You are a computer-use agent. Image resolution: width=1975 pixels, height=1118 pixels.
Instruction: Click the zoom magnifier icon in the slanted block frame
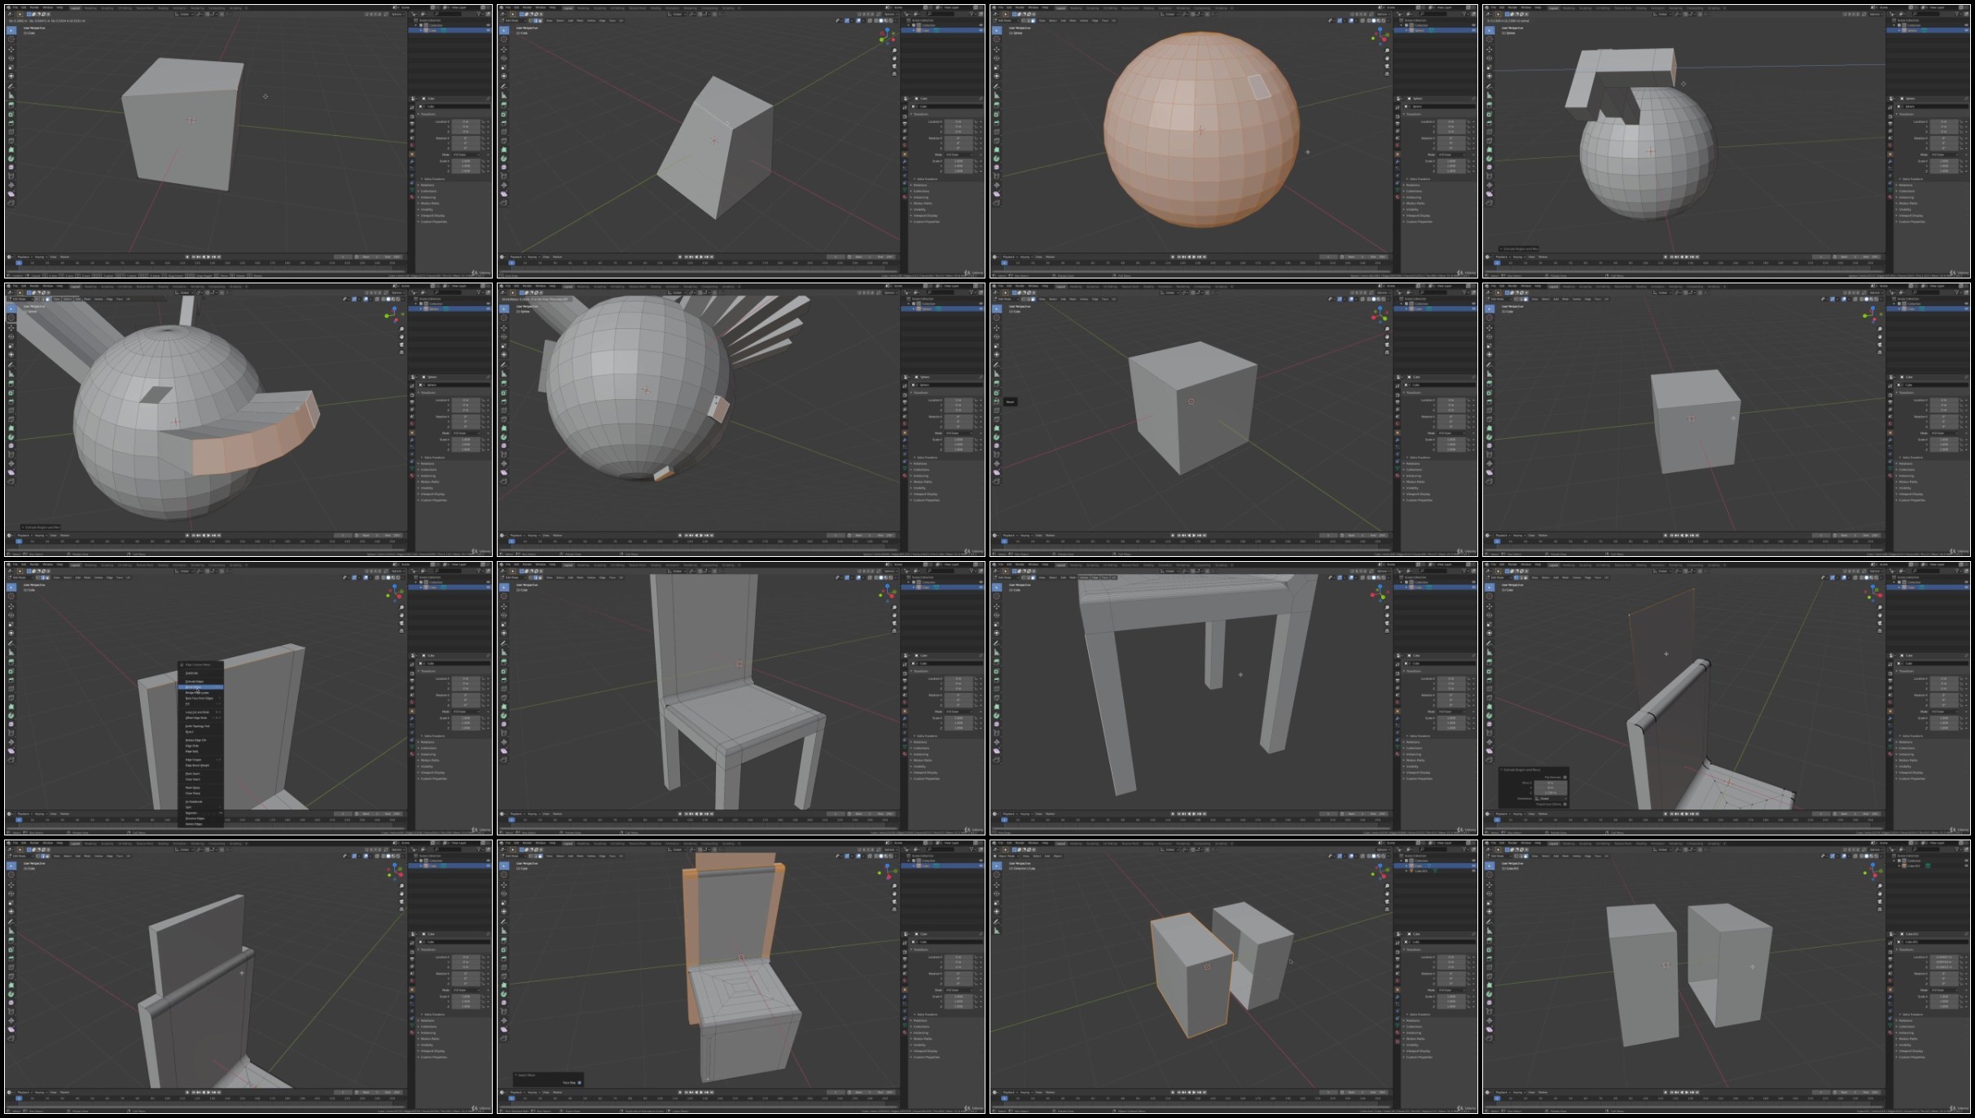(x=894, y=50)
